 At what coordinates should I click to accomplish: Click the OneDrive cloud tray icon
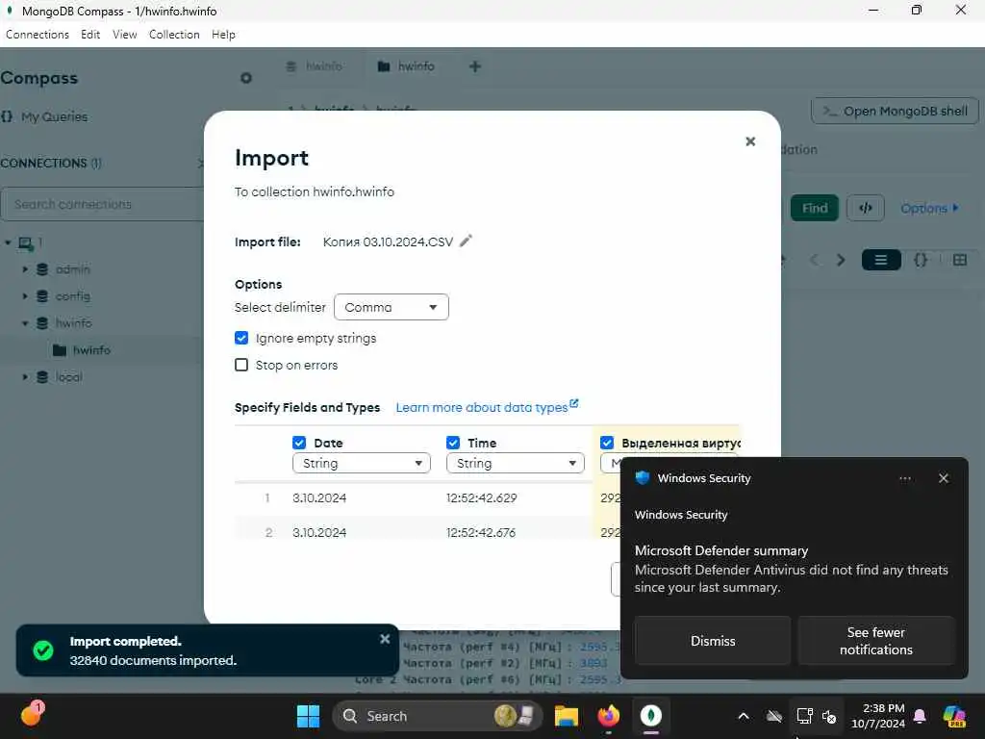pyautogui.click(x=774, y=716)
